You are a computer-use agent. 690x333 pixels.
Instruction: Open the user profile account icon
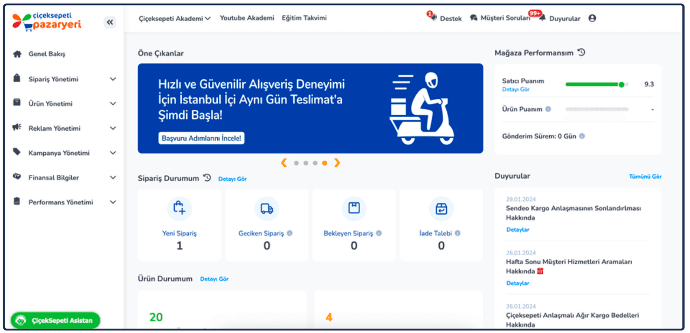coord(592,18)
